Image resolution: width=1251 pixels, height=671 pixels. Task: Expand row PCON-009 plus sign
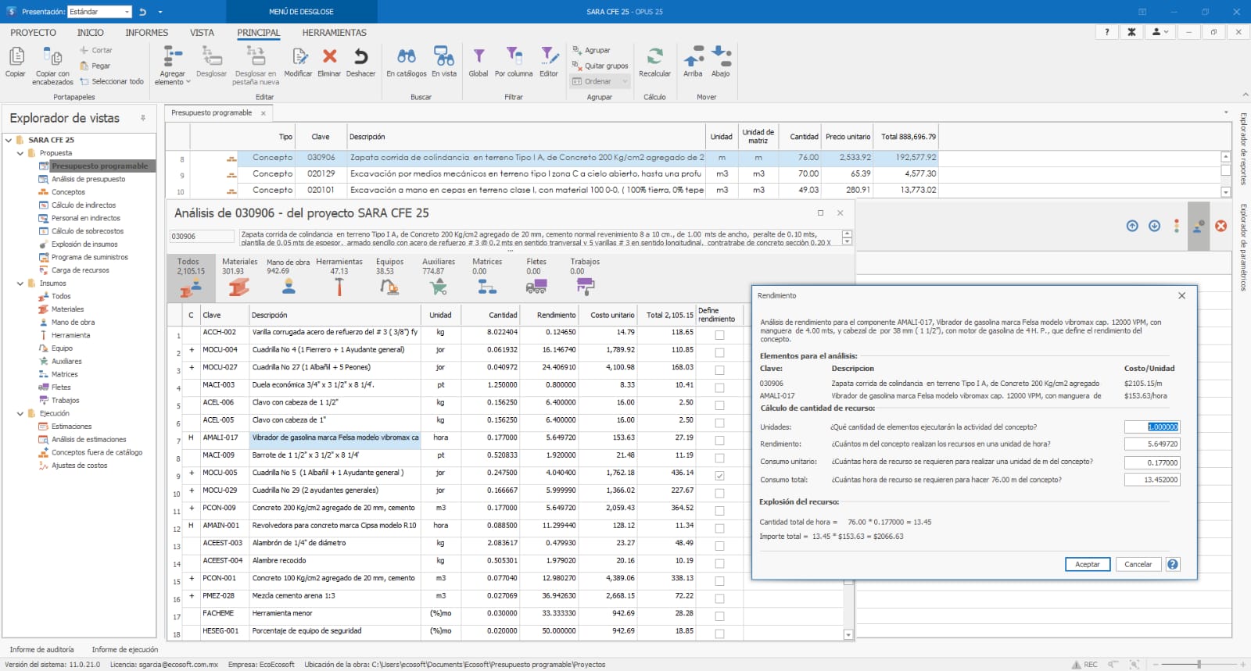[x=192, y=508]
